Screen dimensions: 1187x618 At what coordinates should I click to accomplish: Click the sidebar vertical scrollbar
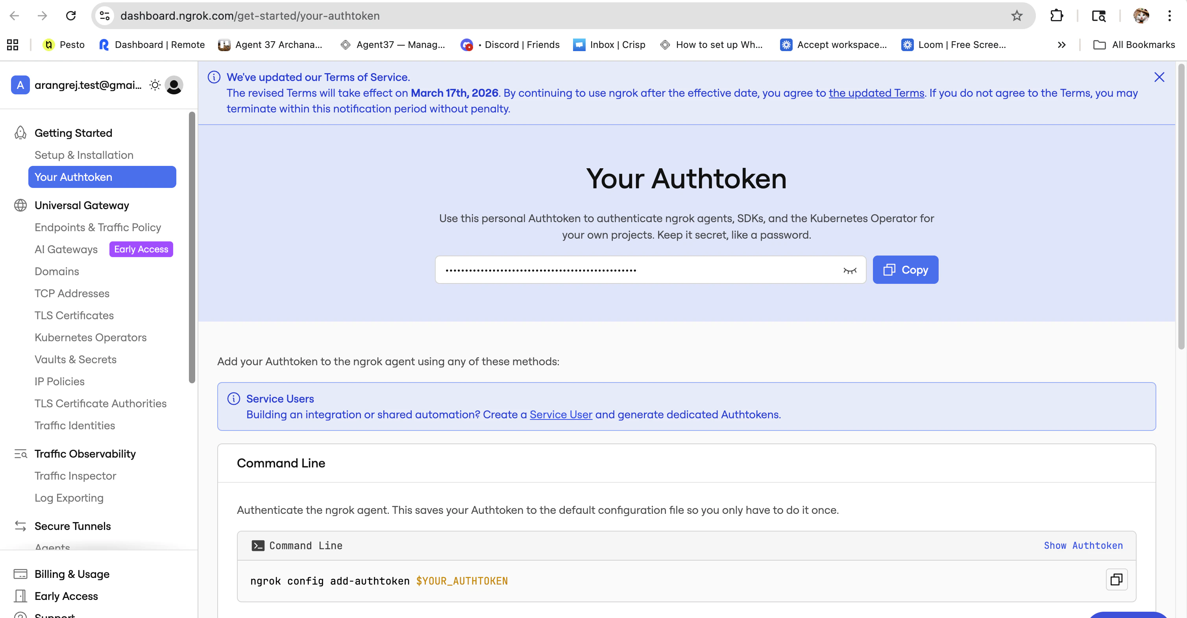point(192,247)
